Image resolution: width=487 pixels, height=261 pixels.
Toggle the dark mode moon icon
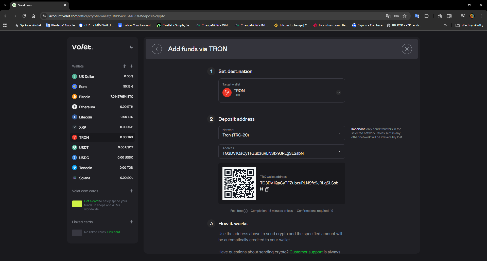(x=131, y=47)
